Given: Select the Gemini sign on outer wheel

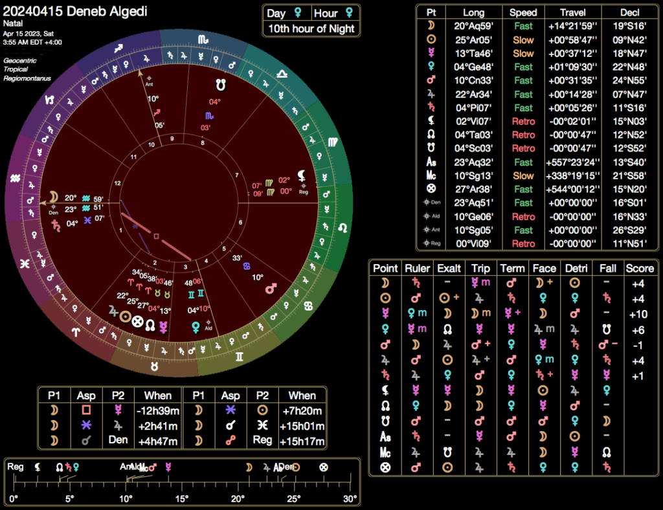Looking at the screenshot, I should 240,357.
